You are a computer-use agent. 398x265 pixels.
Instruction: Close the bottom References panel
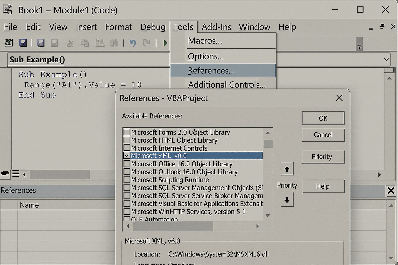click(391, 191)
